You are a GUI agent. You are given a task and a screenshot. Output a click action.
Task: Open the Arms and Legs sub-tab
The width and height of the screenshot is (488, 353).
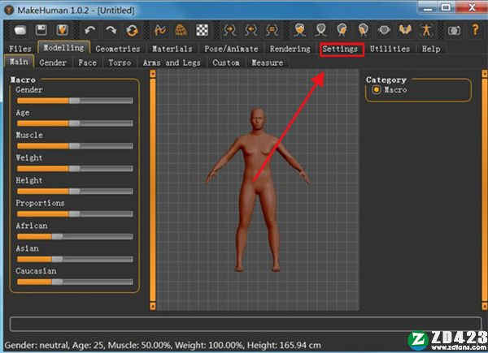(172, 62)
